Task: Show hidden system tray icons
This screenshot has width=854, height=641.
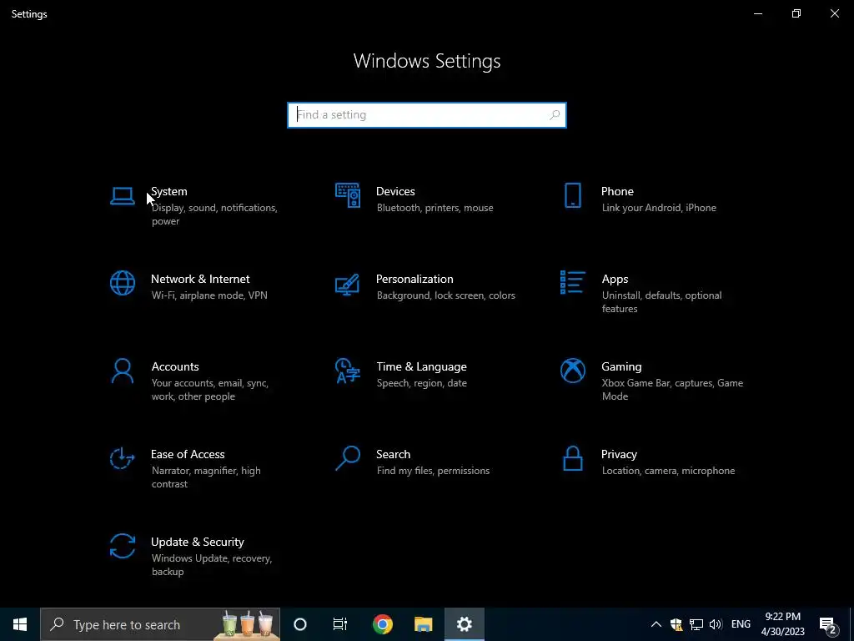Action: 656,624
